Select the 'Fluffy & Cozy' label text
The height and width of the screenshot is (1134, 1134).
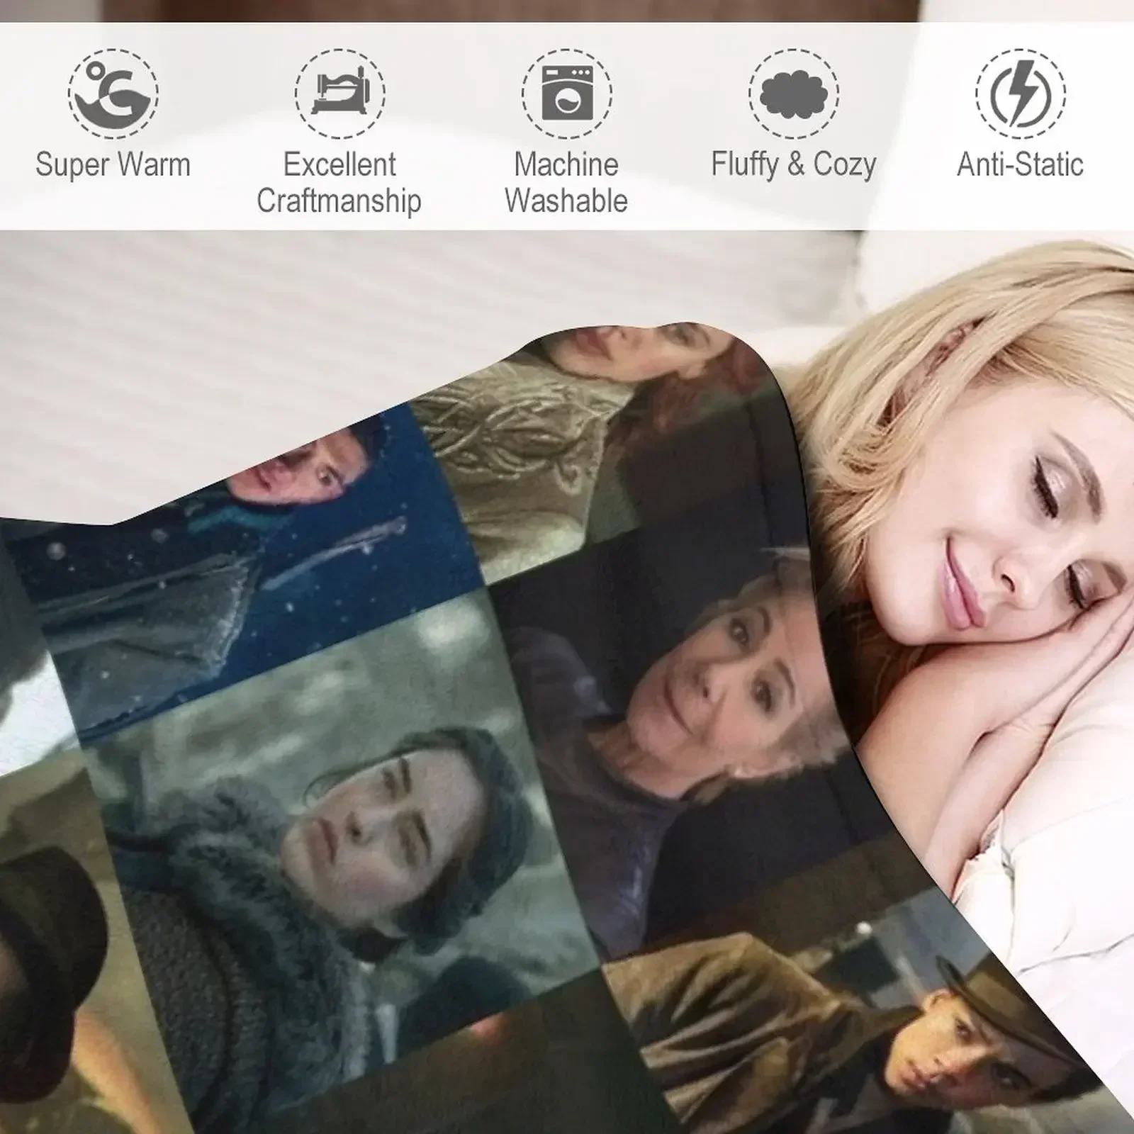tap(794, 165)
